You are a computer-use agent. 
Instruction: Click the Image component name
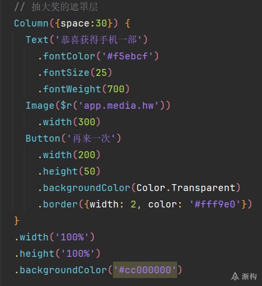pyautogui.click(x=40, y=106)
